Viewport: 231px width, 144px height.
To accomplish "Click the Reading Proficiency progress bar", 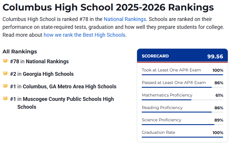I will tap(182, 112).
